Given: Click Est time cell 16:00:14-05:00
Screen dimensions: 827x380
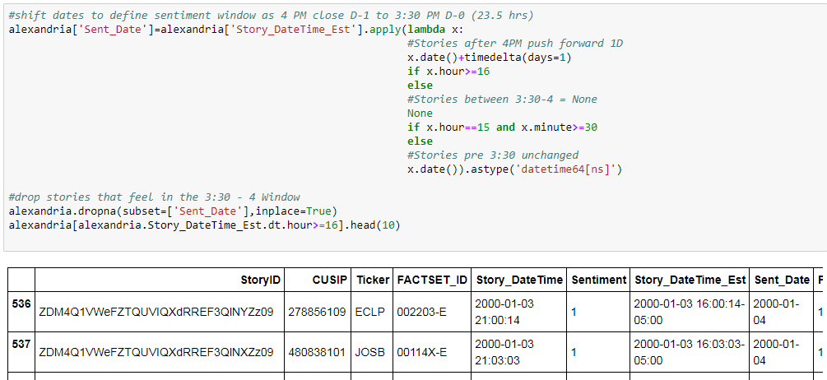Looking at the screenshot, I should pos(690,312).
